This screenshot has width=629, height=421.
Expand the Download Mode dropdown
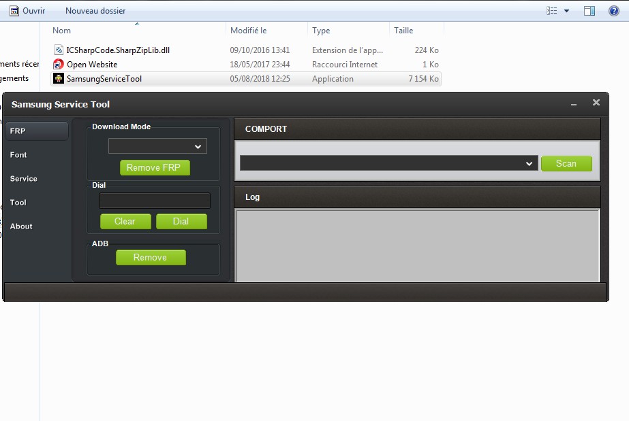[x=157, y=146]
